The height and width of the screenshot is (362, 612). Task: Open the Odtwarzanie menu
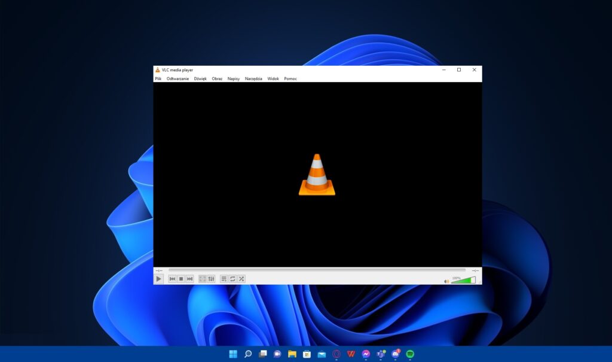[x=178, y=78]
